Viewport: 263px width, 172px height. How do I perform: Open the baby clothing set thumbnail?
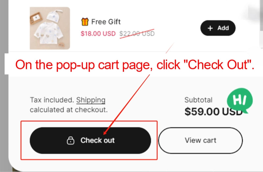[50, 28]
